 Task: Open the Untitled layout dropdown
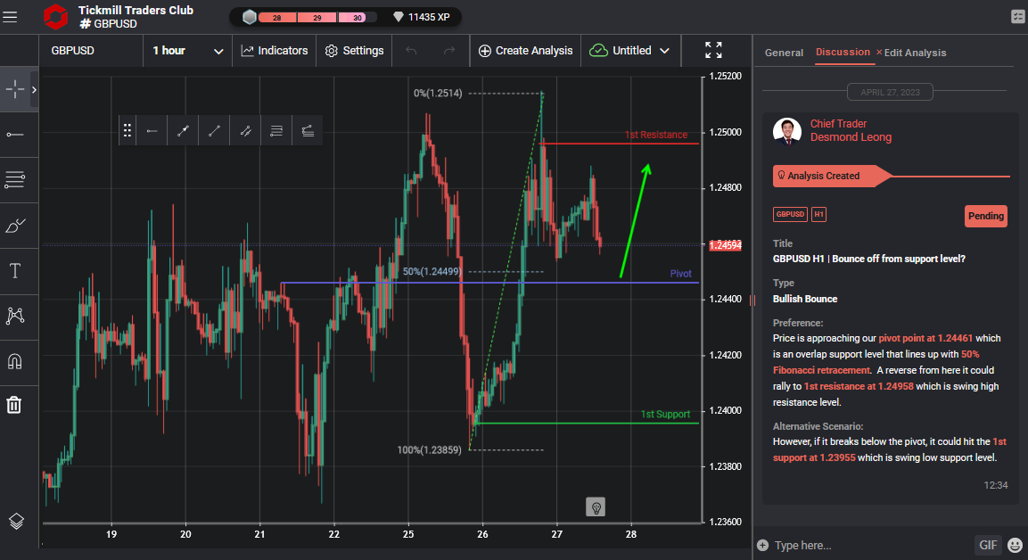pos(630,51)
